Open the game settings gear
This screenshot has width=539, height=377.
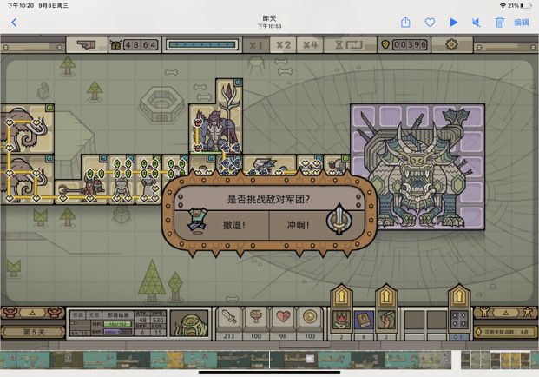coord(451,44)
